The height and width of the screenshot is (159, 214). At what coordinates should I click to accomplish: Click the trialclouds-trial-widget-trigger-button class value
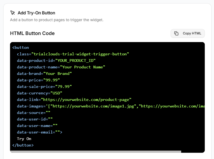80,54
